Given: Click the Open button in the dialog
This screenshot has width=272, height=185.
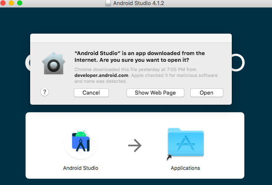Looking at the screenshot, I should click(x=207, y=92).
